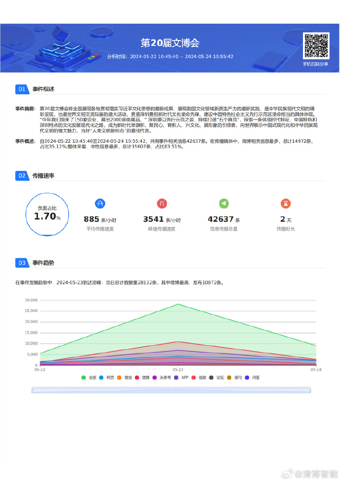Image resolution: width=341 pixels, height=482 pixels.
Task: Click the 15,000 y-axis label
Action: 31,332
